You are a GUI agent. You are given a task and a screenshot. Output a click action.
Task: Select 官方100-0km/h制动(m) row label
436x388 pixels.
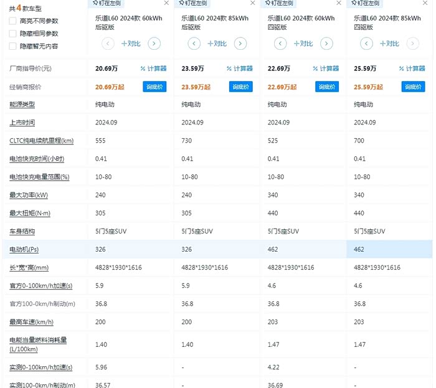pyautogui.click(x=42, y=304)
